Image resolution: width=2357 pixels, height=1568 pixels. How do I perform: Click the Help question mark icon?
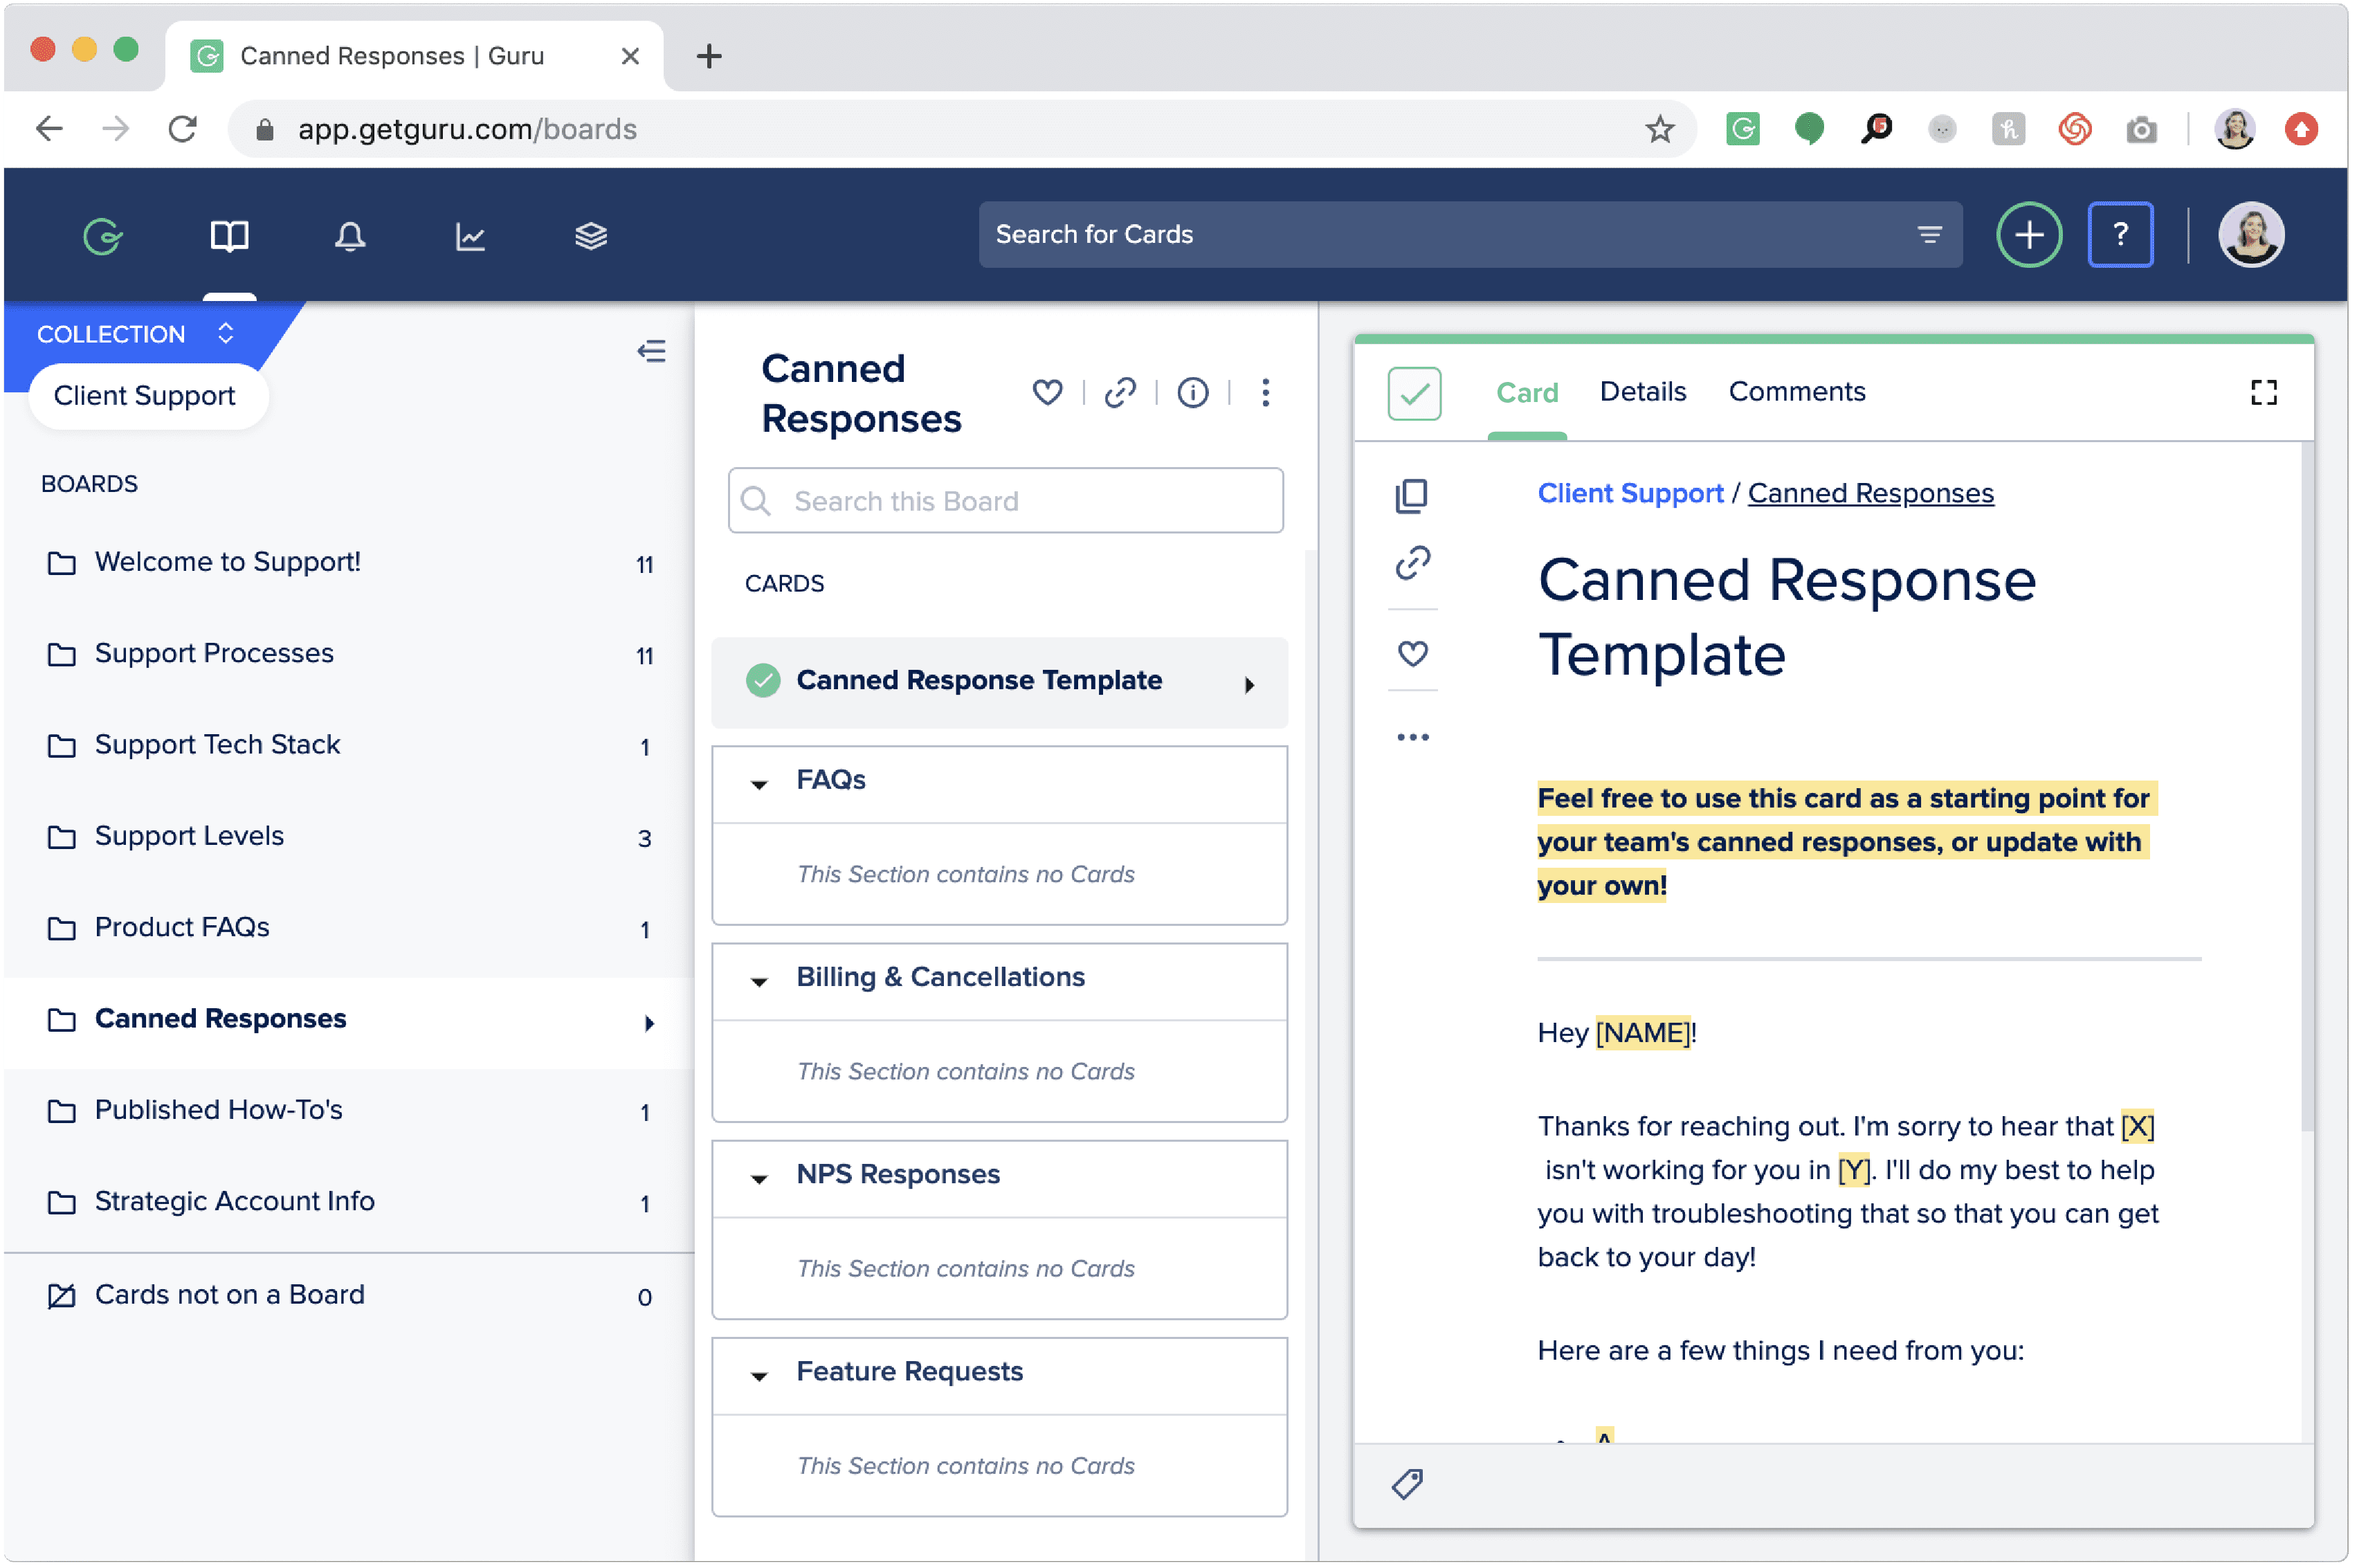(2119, 235)
